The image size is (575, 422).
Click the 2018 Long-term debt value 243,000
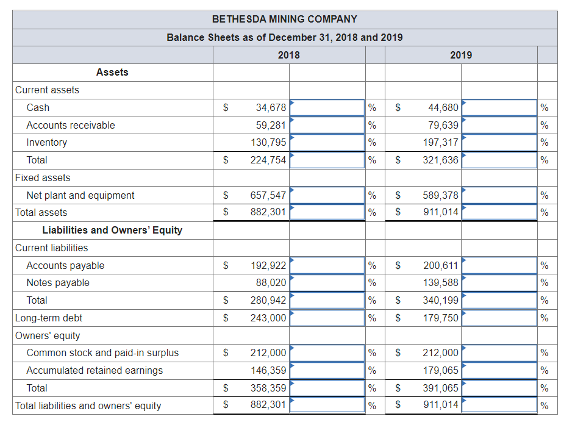point(268,318)
